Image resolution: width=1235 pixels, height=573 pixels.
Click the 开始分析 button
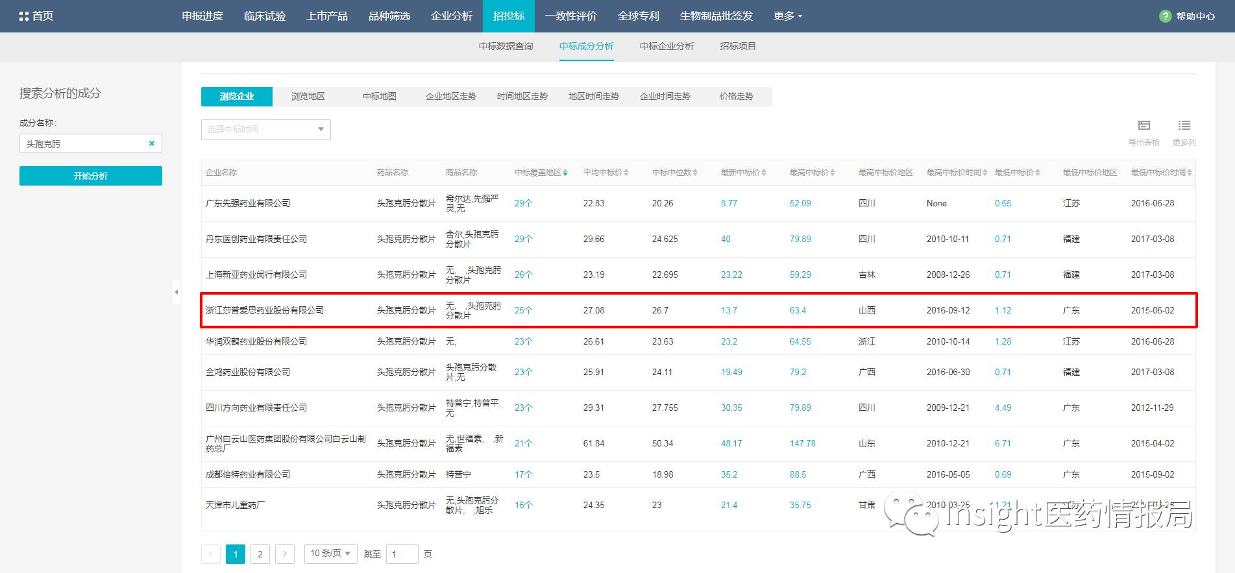[x=91, y=176]
